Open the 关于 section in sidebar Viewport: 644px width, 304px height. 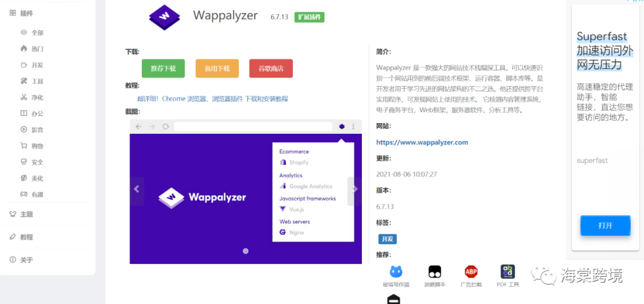click(x=21, y=260)
